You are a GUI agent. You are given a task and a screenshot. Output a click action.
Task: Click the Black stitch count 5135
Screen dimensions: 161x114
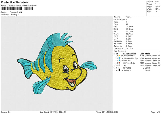click(x=123, y=70)
